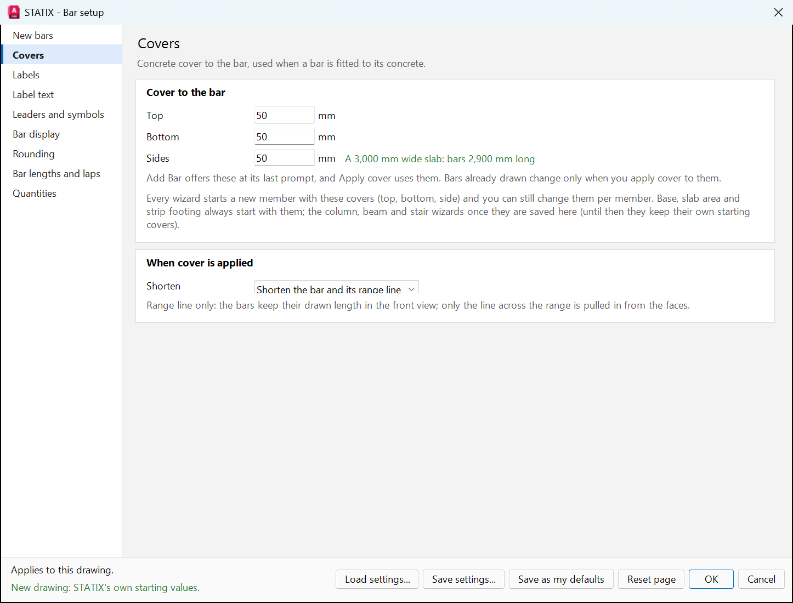Screen dimensions: 793x603
Task: Go to the Labels page
Action: tap(61, 75)
